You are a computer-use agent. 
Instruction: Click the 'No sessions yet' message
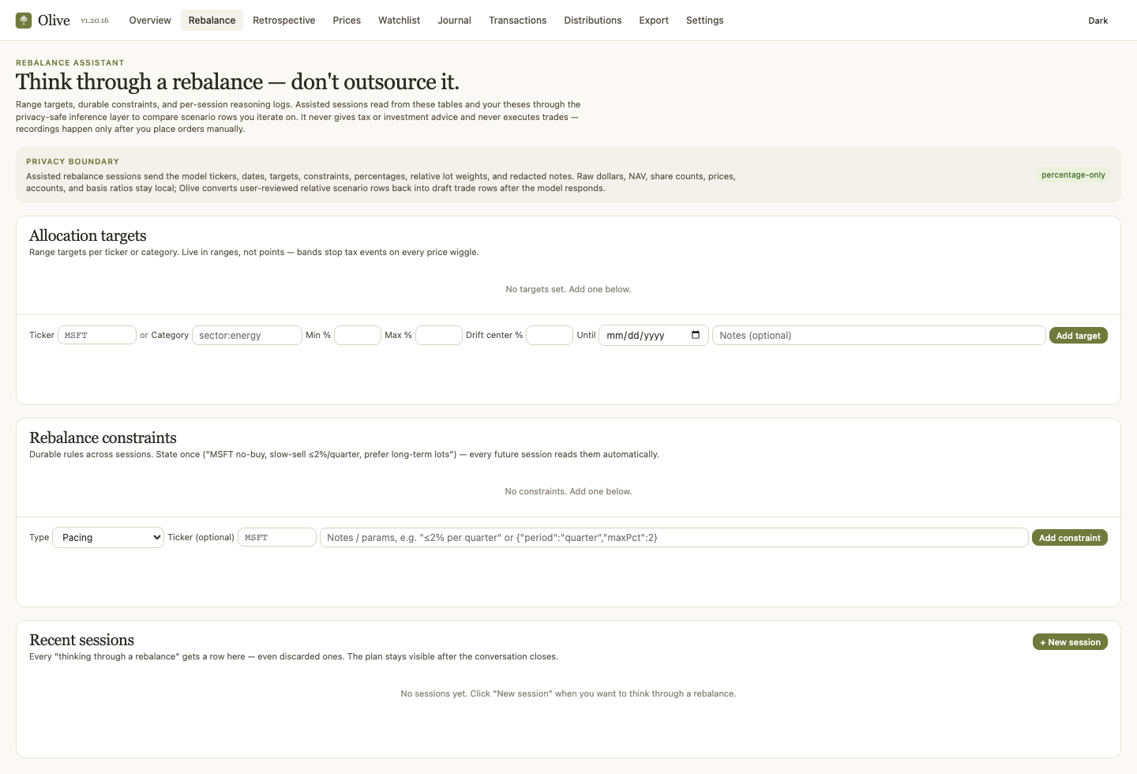(x=568, y=693)
